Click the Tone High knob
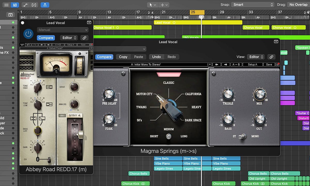 [x=38, y=88]
